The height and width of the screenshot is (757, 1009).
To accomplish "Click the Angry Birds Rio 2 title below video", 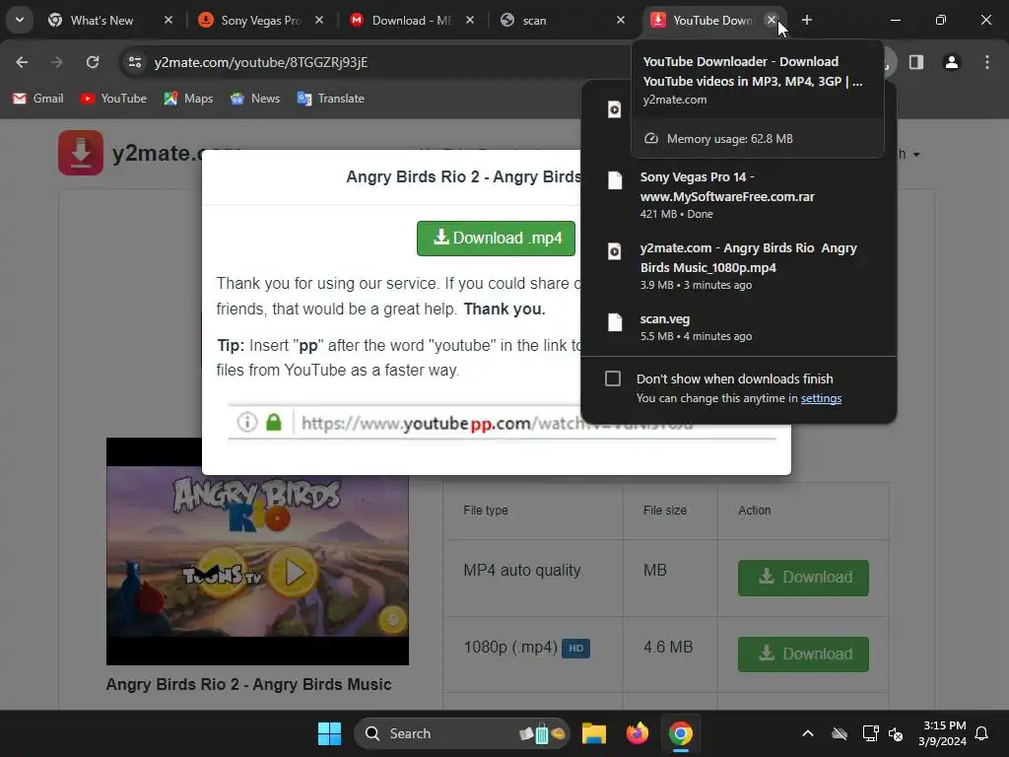I will pyautogui.click(x=248, y=684).
